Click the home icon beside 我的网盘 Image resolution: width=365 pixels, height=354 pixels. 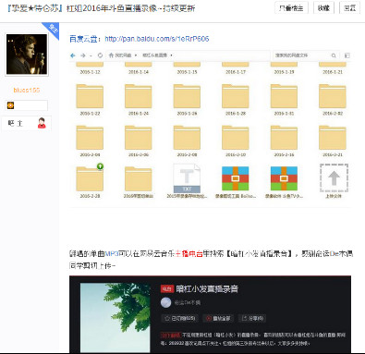point(111,55)
